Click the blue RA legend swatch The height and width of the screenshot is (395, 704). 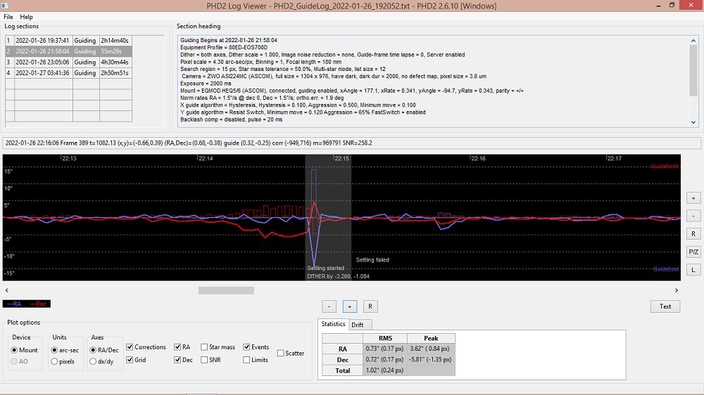[x=14, y=304]
